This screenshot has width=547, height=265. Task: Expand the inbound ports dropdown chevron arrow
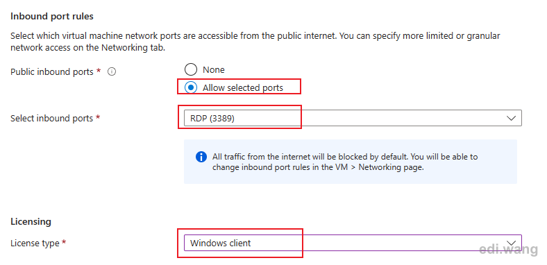[511, 118]
